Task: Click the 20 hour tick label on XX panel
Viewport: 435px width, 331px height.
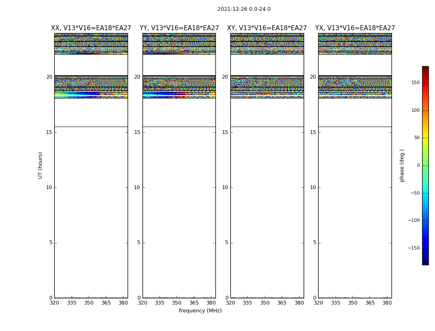Action: [x=49, y=77]
